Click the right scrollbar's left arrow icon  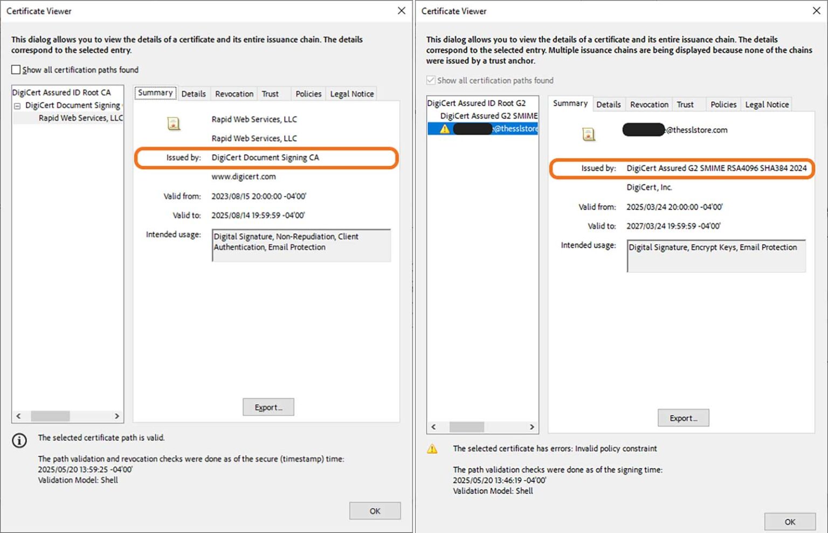pos(434,427)
